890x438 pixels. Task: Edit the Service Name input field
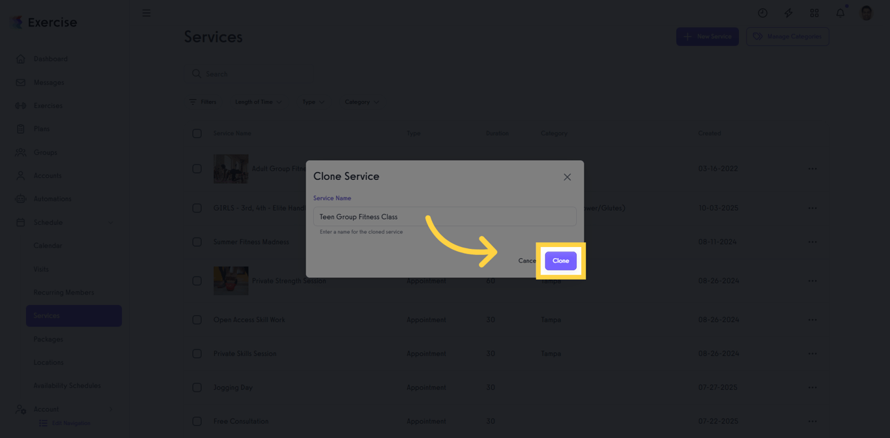(x=444, y=216)
